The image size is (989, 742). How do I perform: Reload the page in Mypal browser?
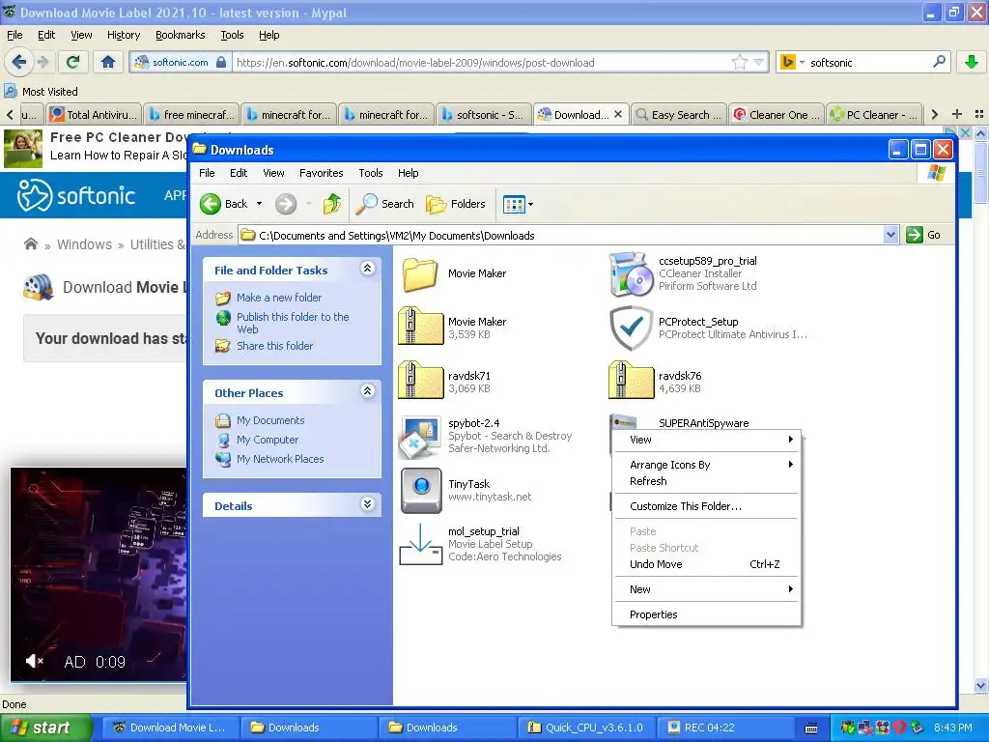[x=72, y=62]
